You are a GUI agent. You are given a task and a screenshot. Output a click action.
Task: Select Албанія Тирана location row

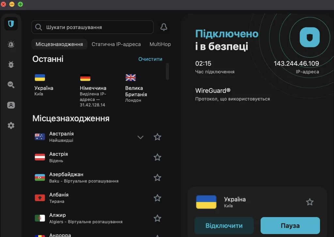point(98,198)
